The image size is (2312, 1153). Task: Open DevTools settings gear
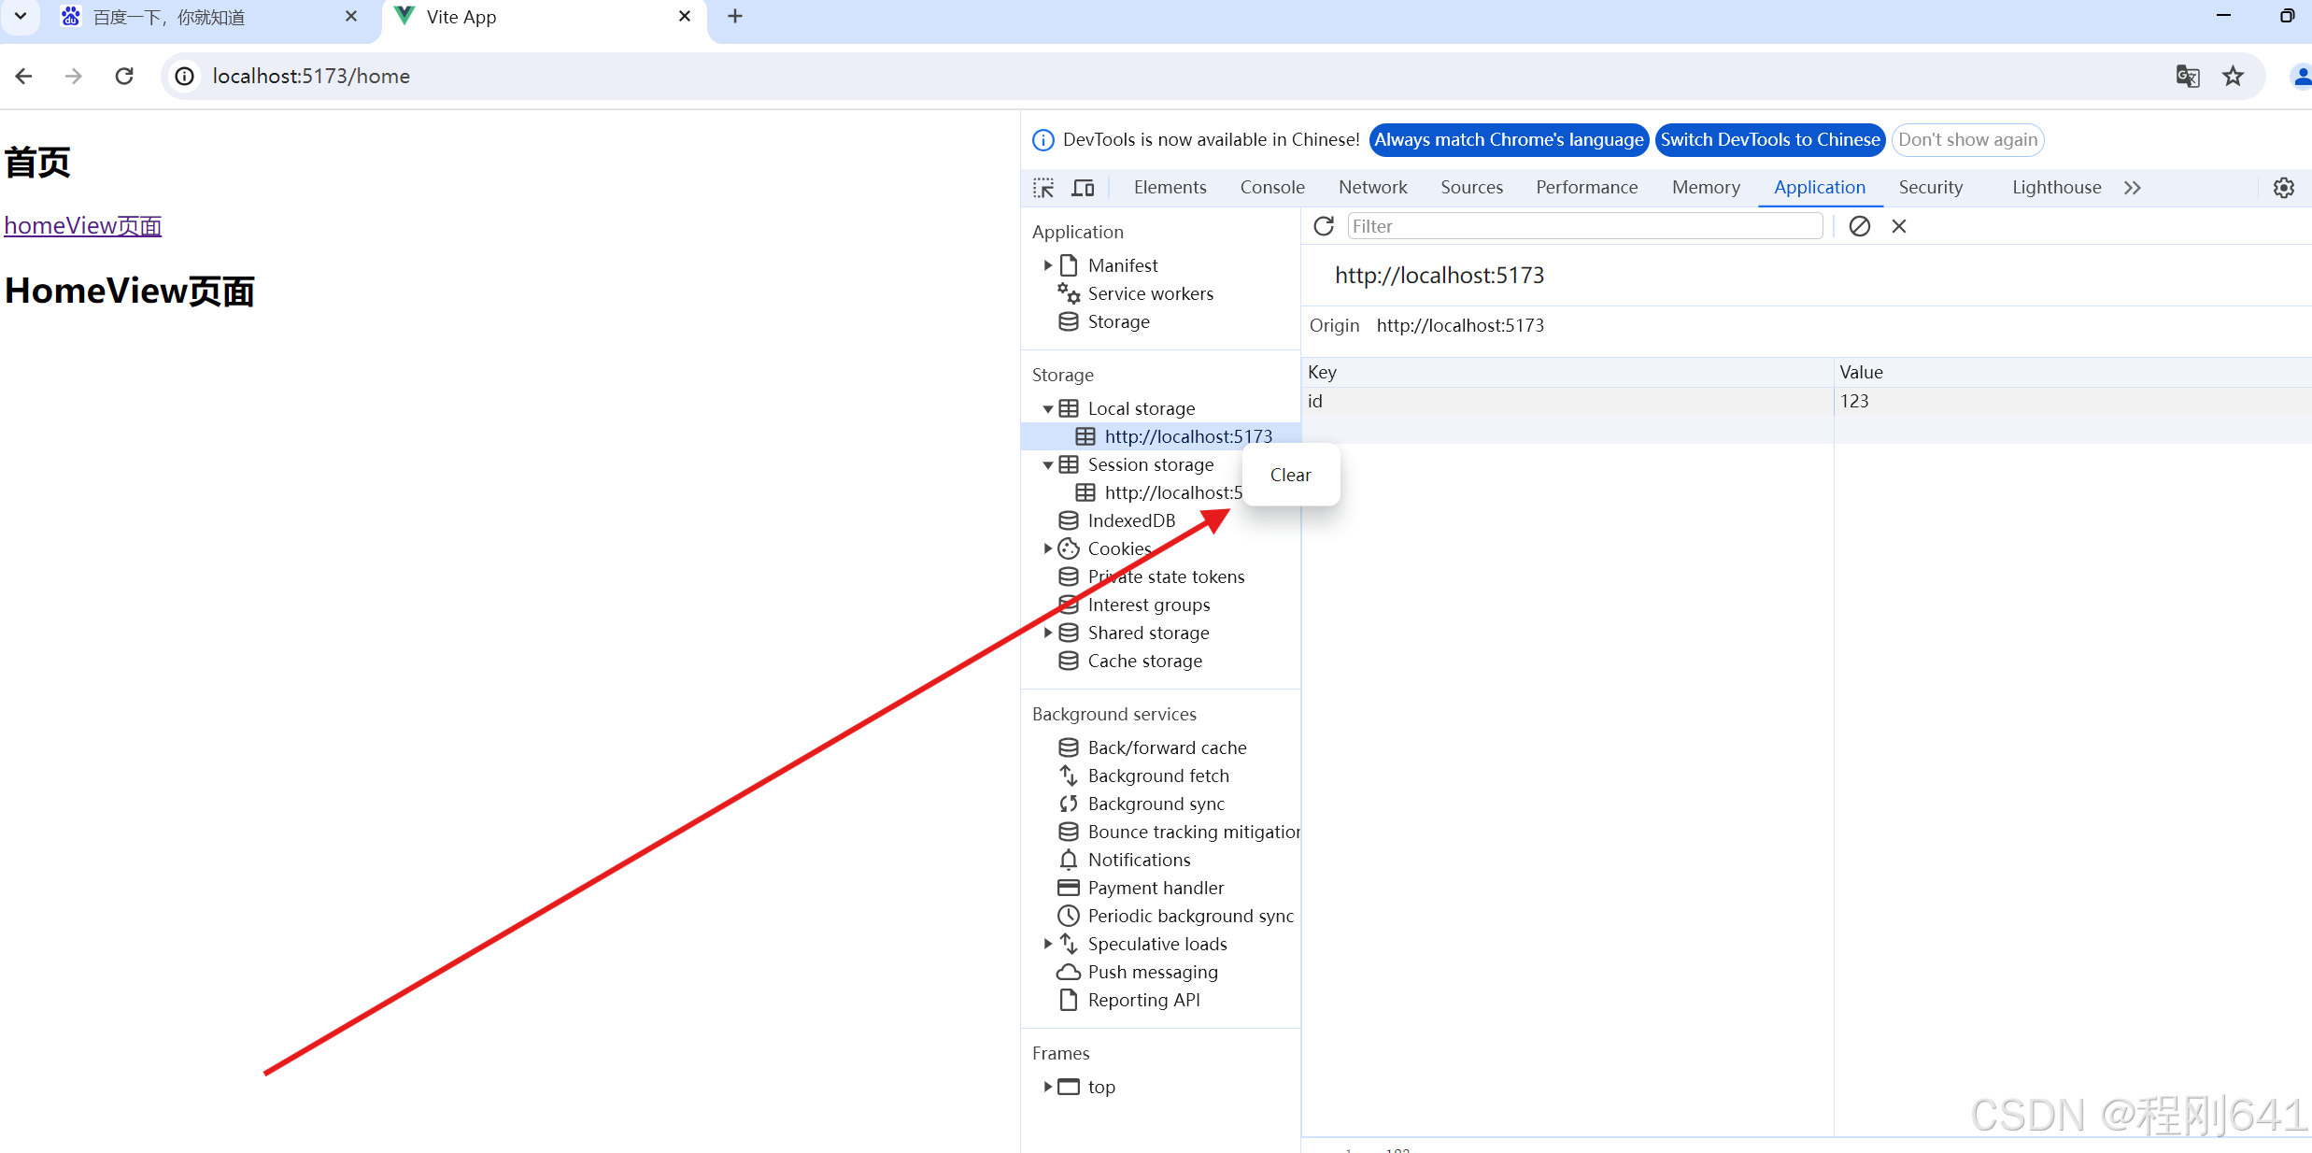click(2283, 188)
